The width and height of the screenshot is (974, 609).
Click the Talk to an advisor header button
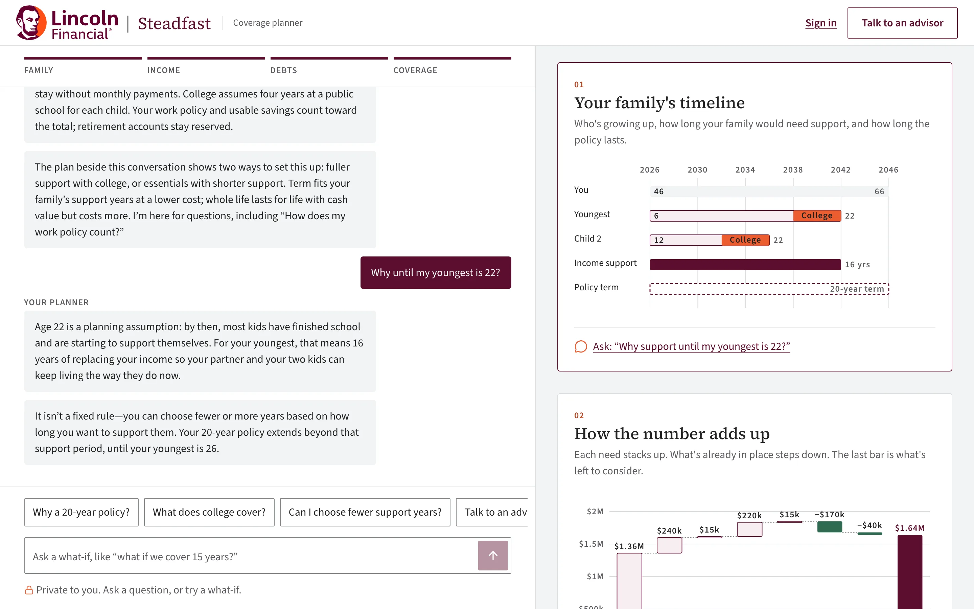pyautogui.click(x=902, y=23)
